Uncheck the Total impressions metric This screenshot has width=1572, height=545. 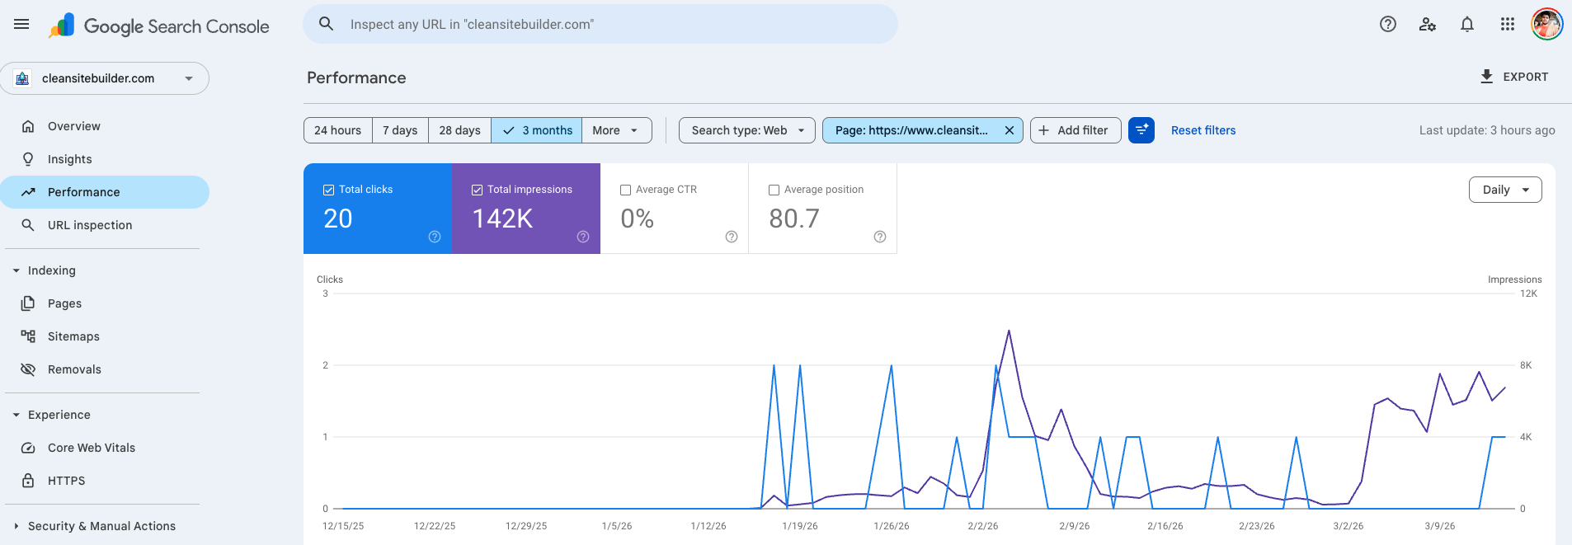point(477,190)
